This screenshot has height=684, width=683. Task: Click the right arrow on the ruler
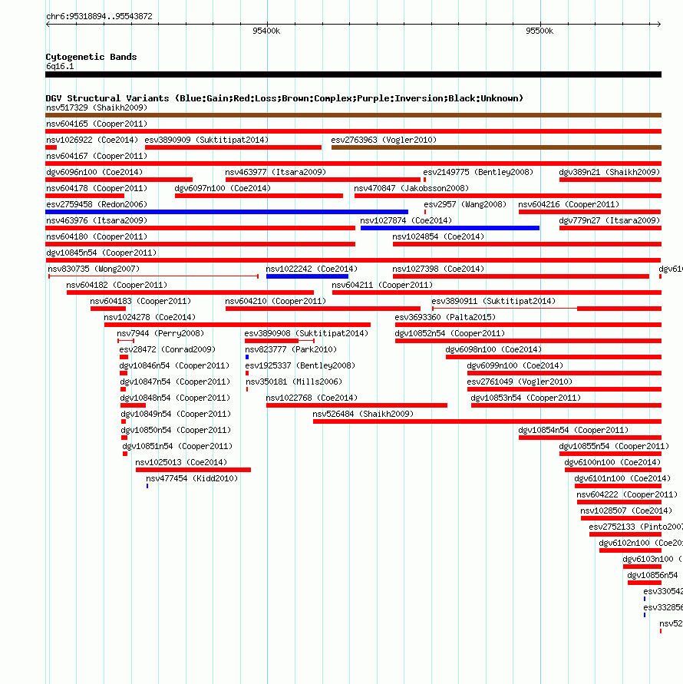point(658,24)
